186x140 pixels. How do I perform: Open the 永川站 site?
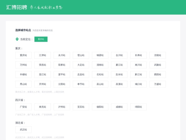click(62, 55)
